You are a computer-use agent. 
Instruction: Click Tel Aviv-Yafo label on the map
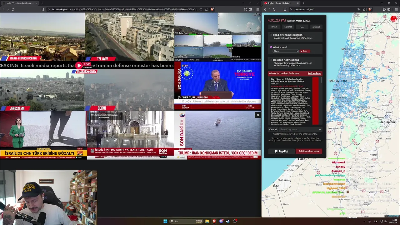pyautogui.click(x=337, y=81)
